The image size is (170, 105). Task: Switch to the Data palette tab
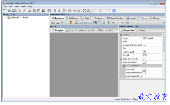pyautogui.click(x=85, y=18)
